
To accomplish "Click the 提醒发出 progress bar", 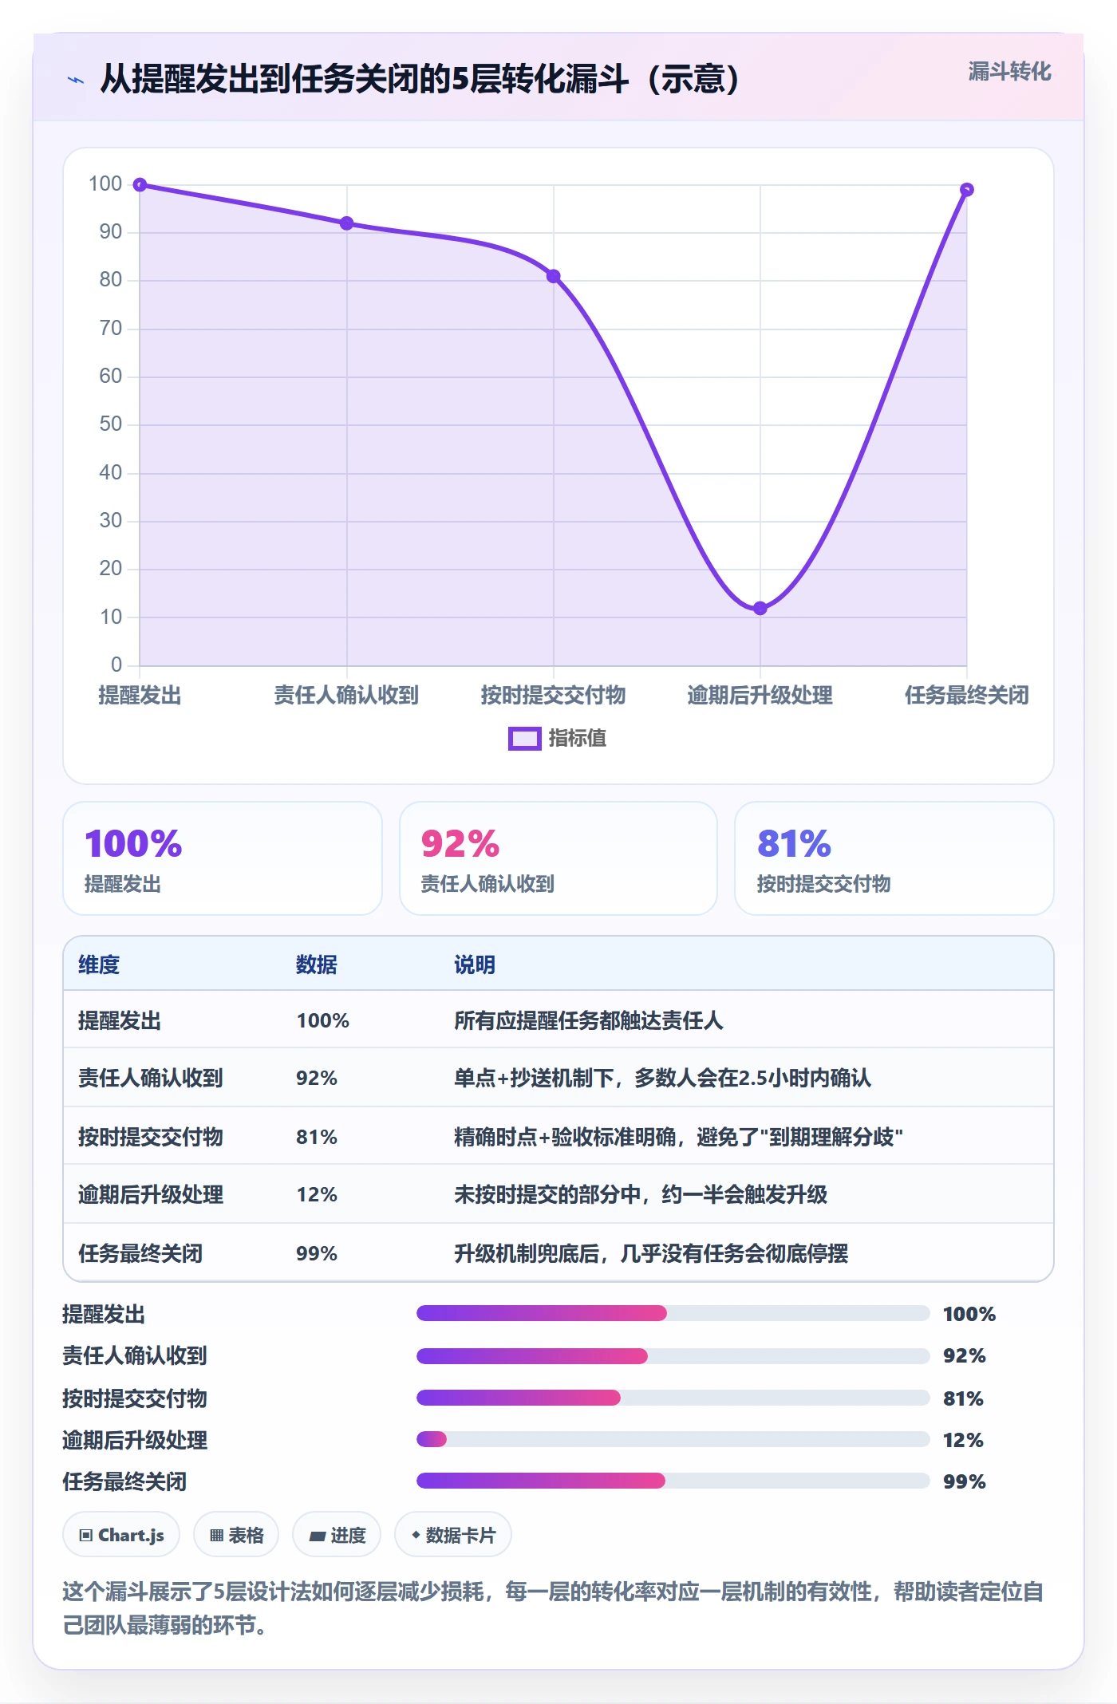I will coord(673,1313).
